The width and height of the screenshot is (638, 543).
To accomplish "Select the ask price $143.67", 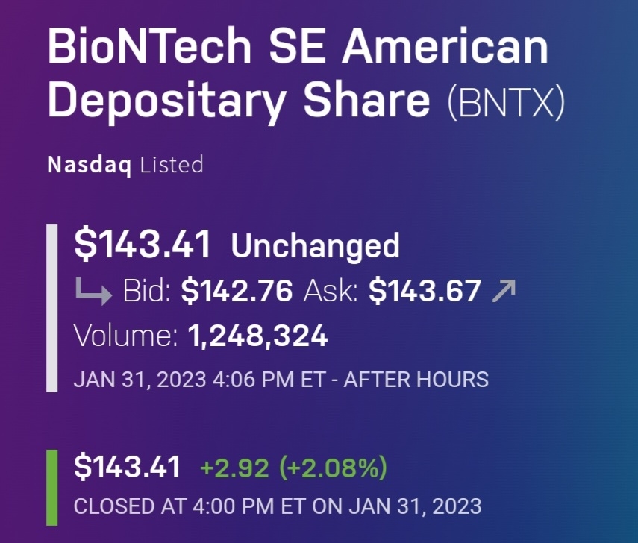I will [425, 292].
